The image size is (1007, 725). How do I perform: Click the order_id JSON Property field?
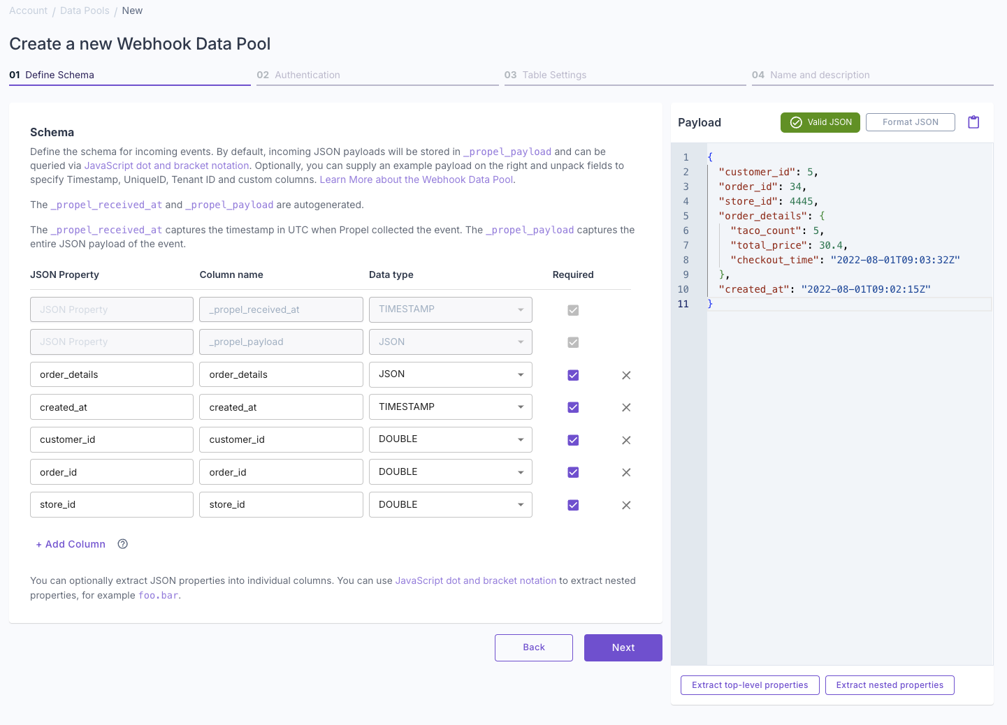pos(111,471)
